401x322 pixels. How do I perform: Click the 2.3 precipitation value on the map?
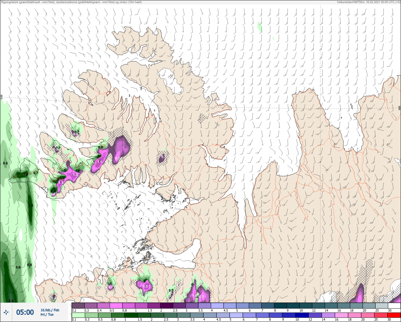click(11, 301)
